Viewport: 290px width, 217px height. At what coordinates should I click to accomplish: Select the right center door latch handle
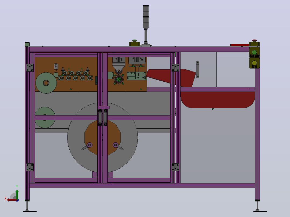(x=105, y=117)
